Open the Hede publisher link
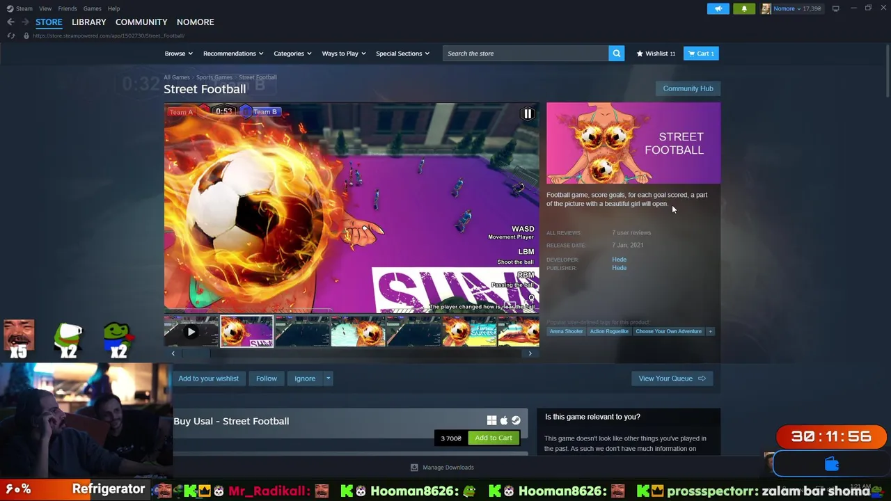The width and height of the screenshot is (891, 501). pyautogui.click(x=619, y=268)
